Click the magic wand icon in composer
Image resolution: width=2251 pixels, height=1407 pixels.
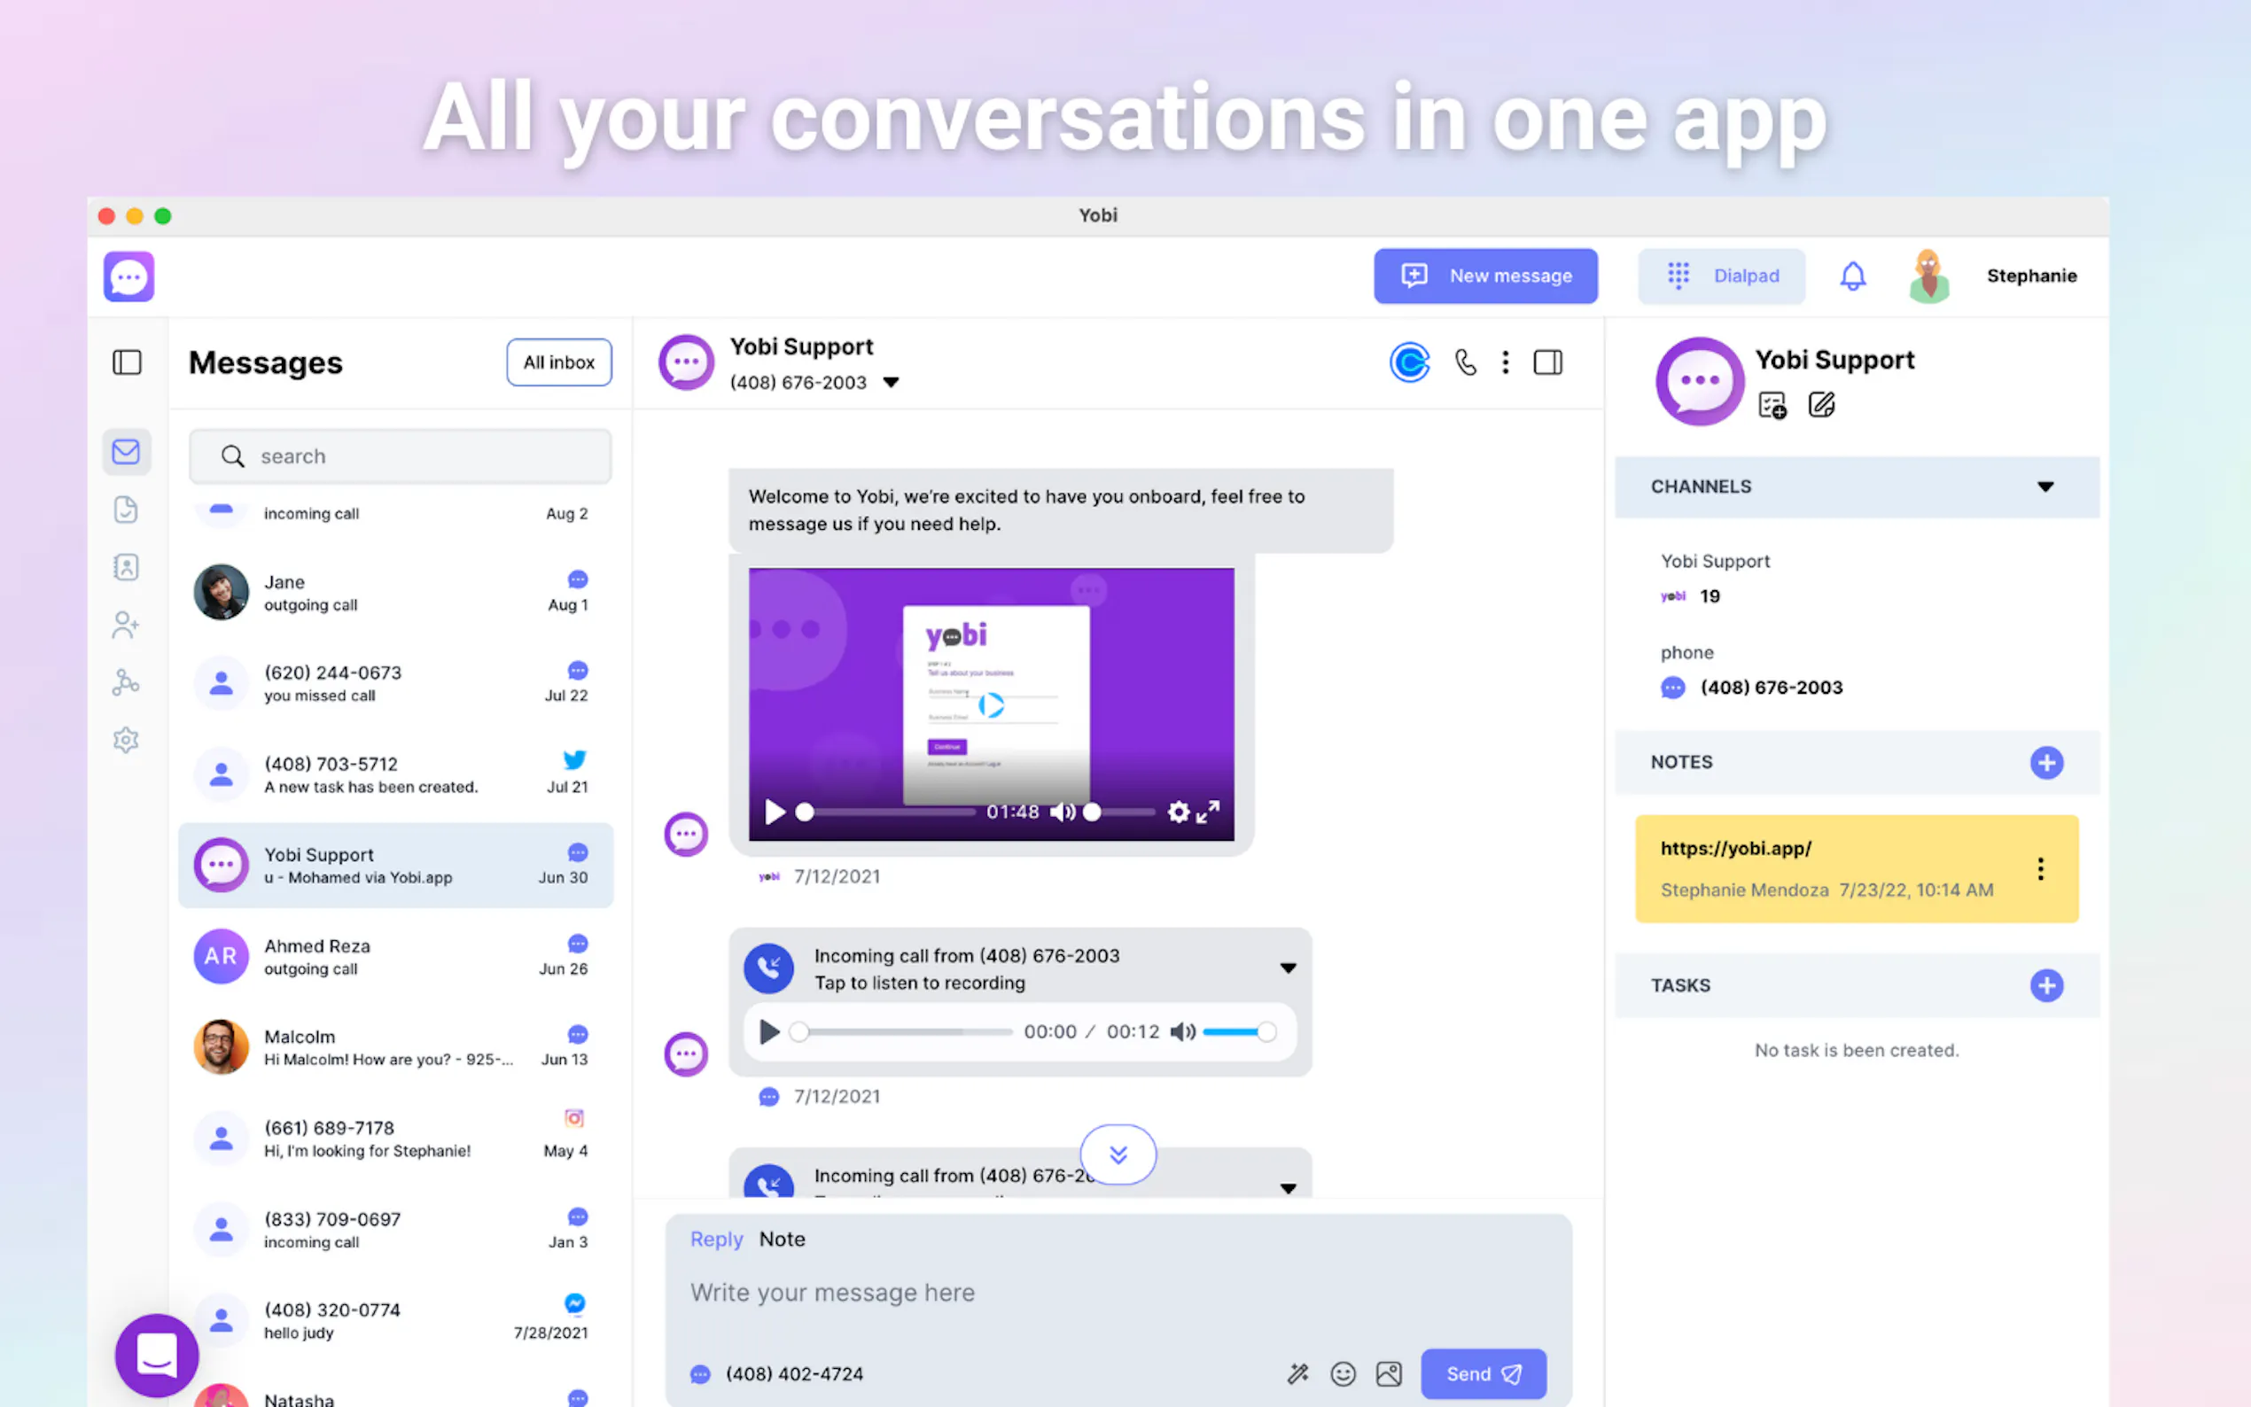click(x=1297, y=1373)
